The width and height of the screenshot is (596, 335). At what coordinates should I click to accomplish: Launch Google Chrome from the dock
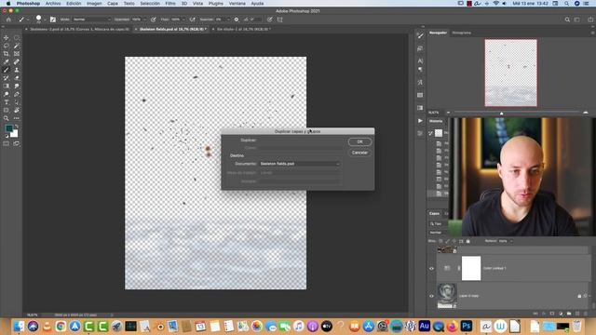(61, 326)
